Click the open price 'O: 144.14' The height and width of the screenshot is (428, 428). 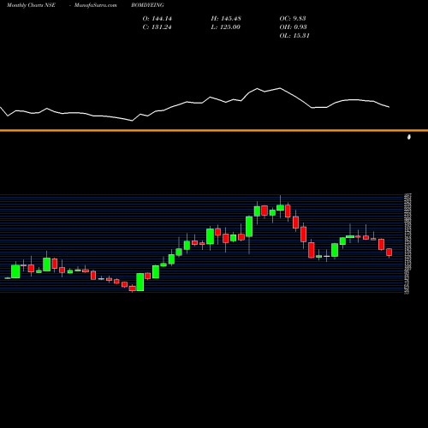pos(158,19)
